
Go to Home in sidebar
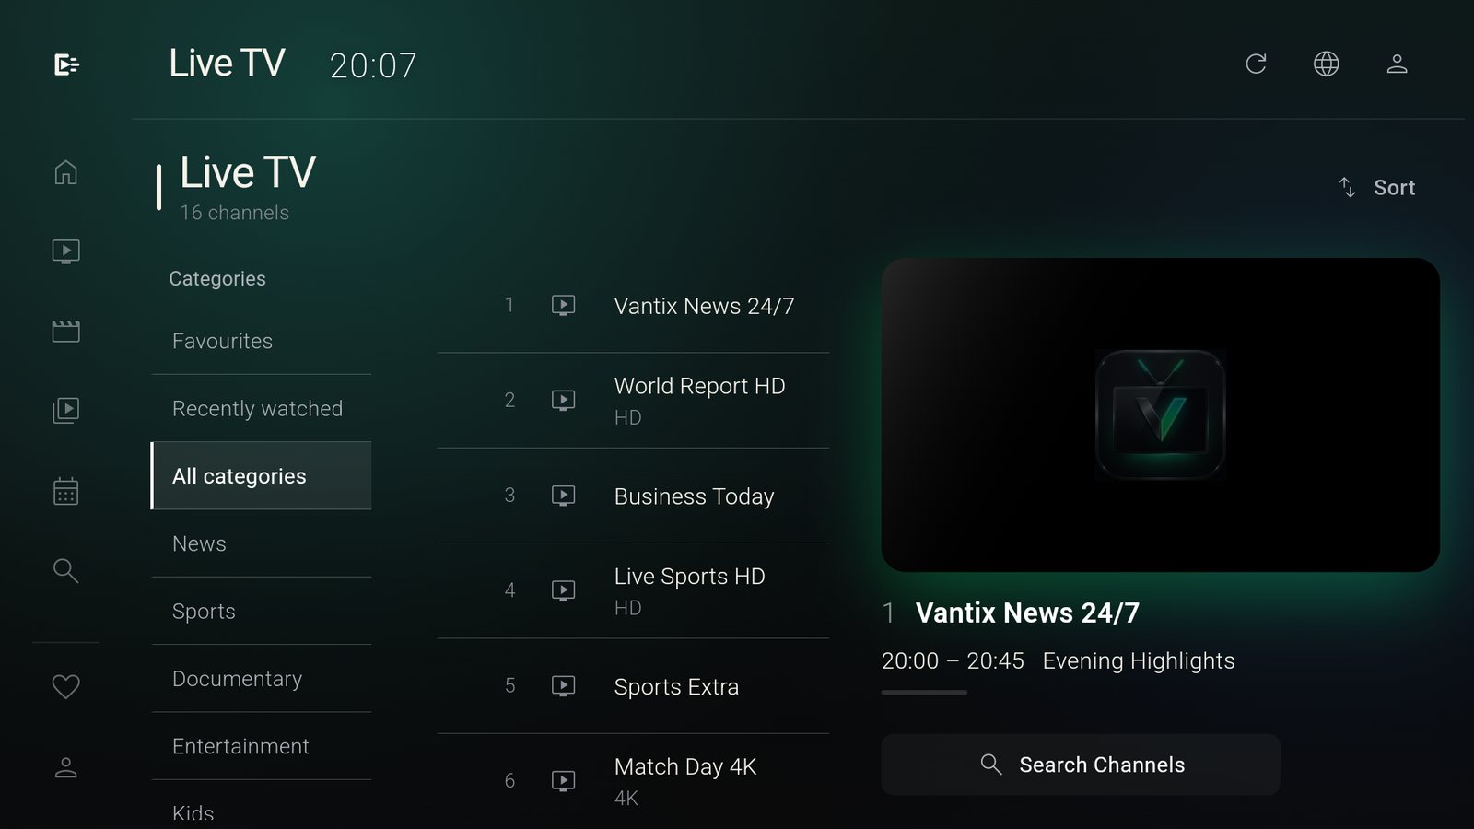point(65,172)
